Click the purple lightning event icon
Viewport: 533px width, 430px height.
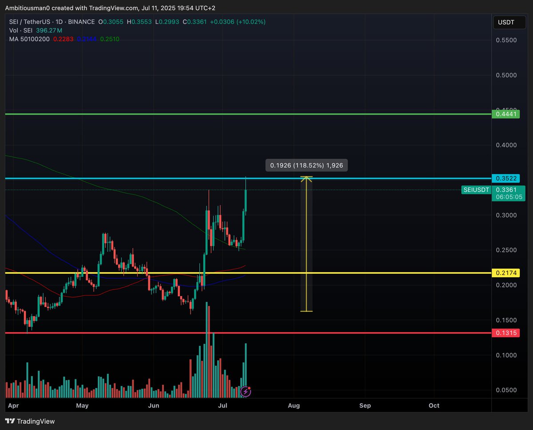tap(245, 391)
